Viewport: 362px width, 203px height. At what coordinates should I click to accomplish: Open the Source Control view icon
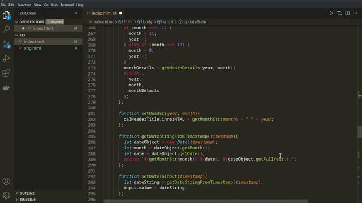[6, 44]
